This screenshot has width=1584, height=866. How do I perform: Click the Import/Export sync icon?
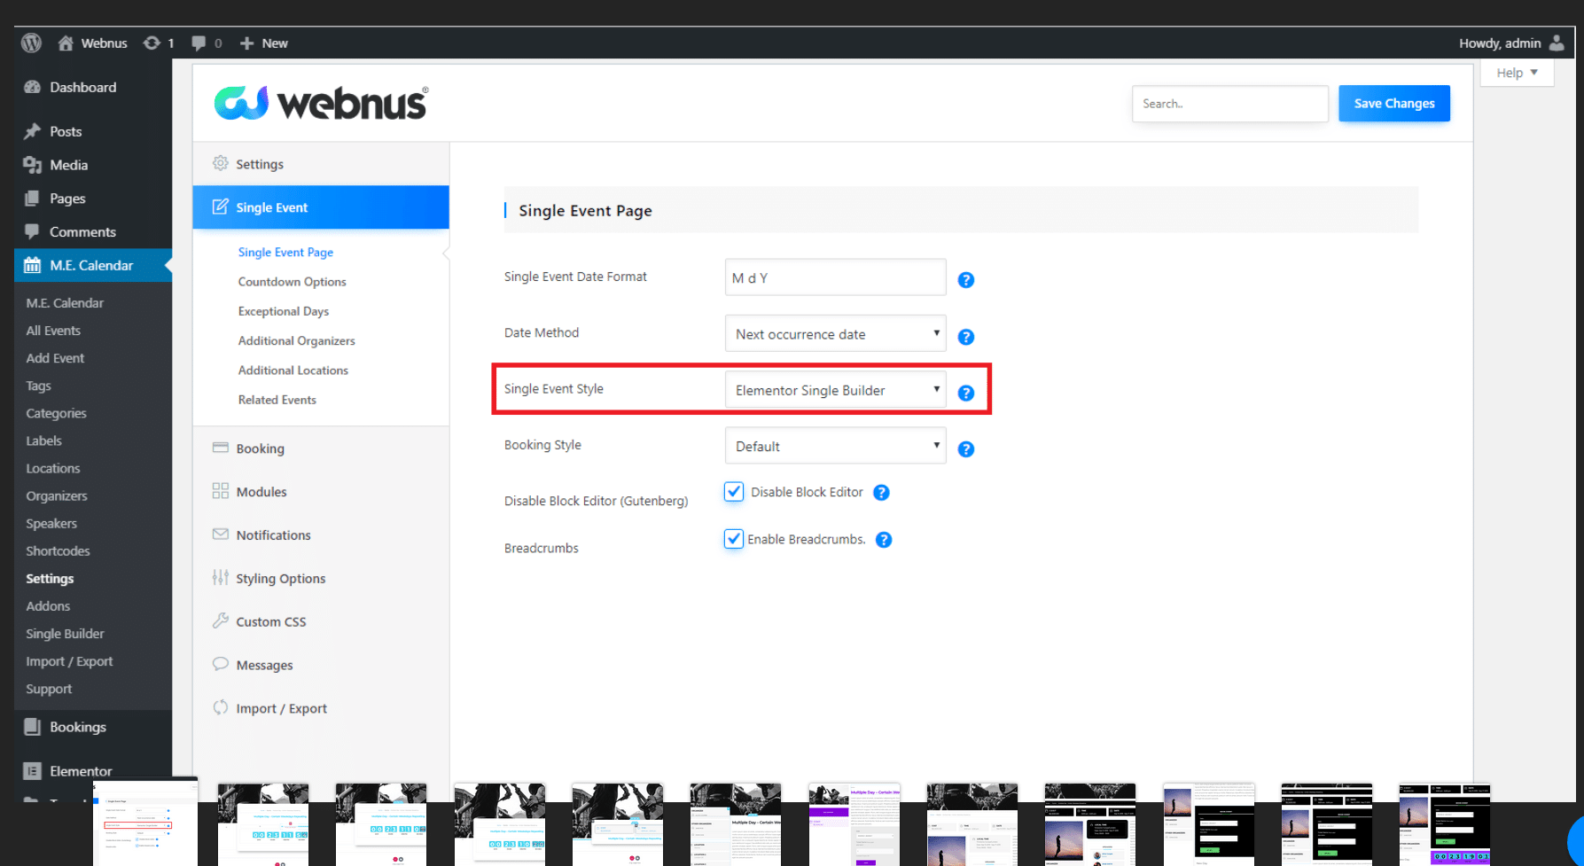tap(220, 707)
